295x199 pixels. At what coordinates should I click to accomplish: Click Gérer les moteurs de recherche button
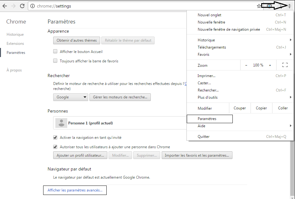click(120, 97)
